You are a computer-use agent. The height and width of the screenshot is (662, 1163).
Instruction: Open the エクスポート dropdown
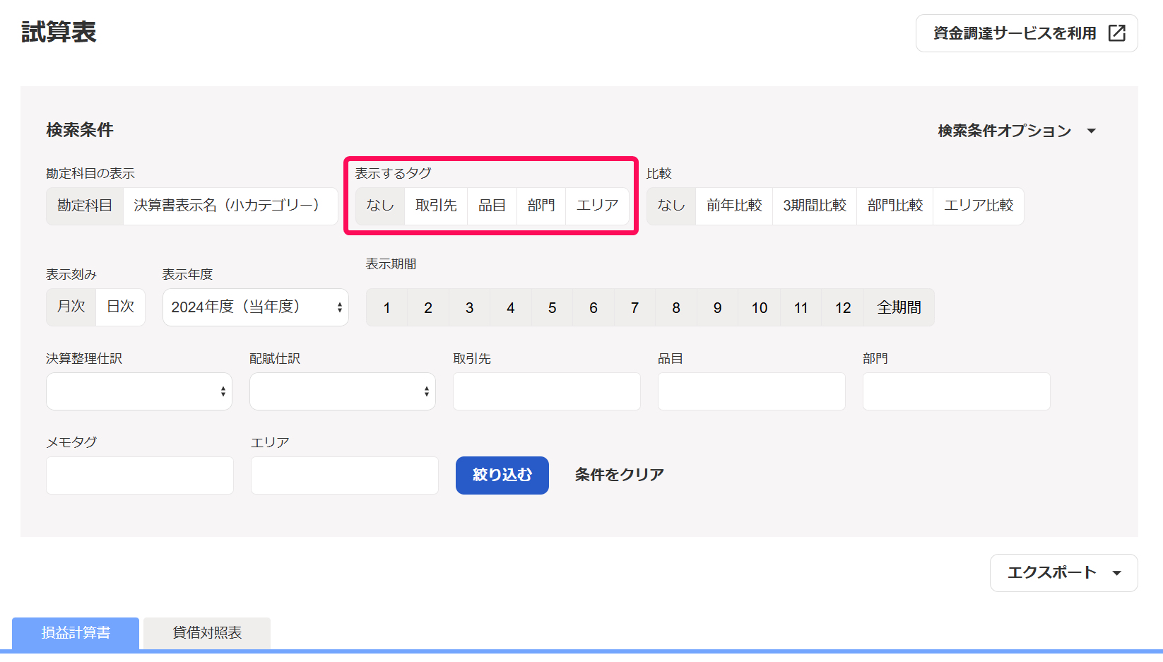point(1063,573)
